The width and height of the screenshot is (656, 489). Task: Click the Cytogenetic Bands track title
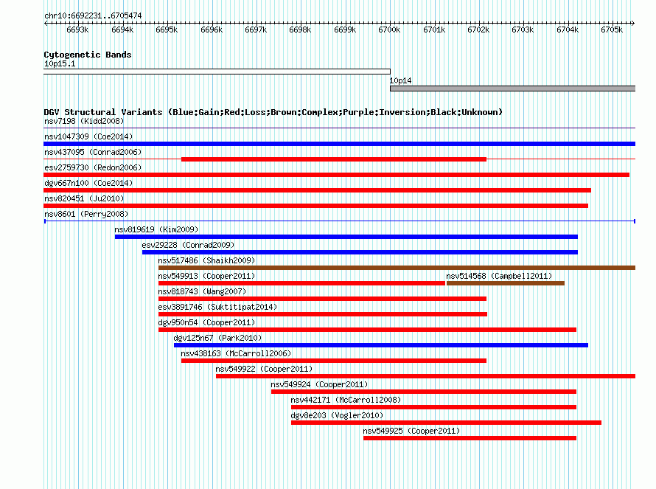tap(88, 55)
